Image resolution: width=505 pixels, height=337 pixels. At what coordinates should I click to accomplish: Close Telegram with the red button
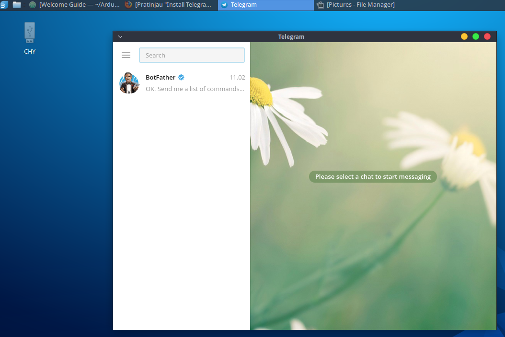coord(487,36)
